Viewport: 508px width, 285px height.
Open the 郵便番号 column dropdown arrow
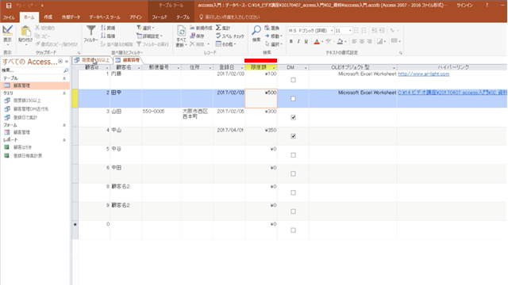tap(178, 68)
